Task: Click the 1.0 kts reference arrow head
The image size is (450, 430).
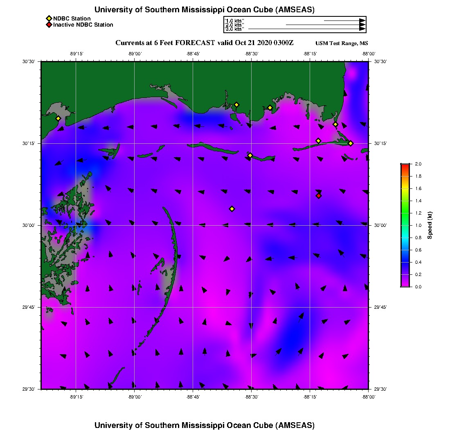Action: click(362, 20)
